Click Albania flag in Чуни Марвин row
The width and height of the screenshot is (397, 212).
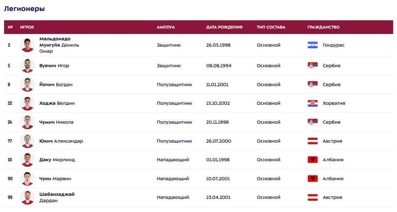(313, 179)
